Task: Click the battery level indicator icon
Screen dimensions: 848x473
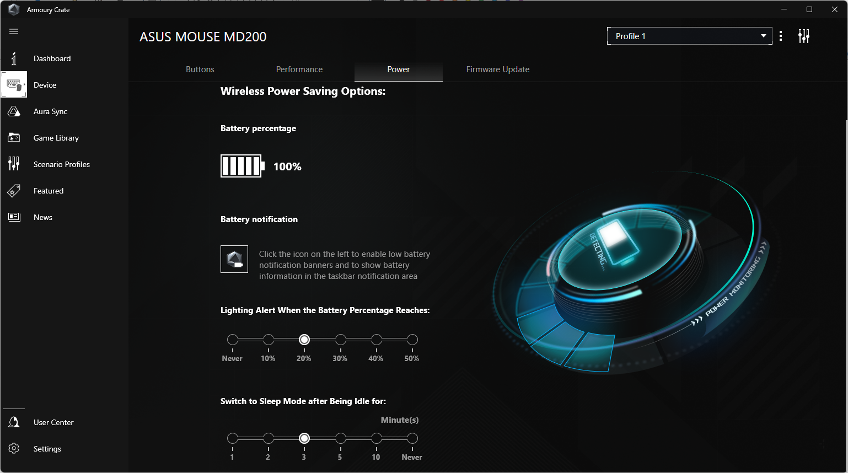Action: [x=243, y=166]
